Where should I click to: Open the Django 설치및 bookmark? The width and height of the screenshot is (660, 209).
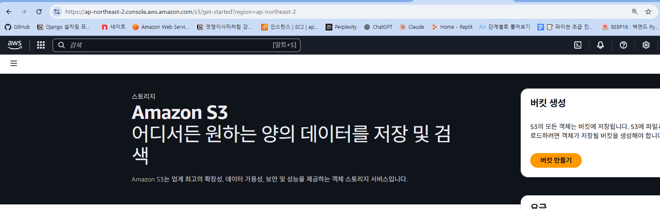[64, 27]
